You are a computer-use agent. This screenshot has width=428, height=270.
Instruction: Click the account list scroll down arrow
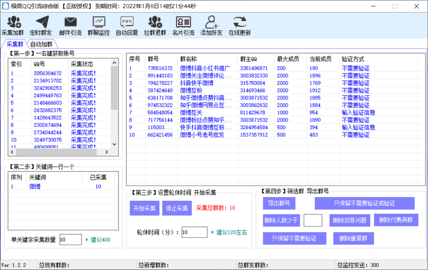[114, 144]
